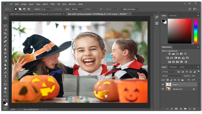Screen dimensions: 202x114
Task: Choose the Eyedropper tool
Action: point(5,37)
